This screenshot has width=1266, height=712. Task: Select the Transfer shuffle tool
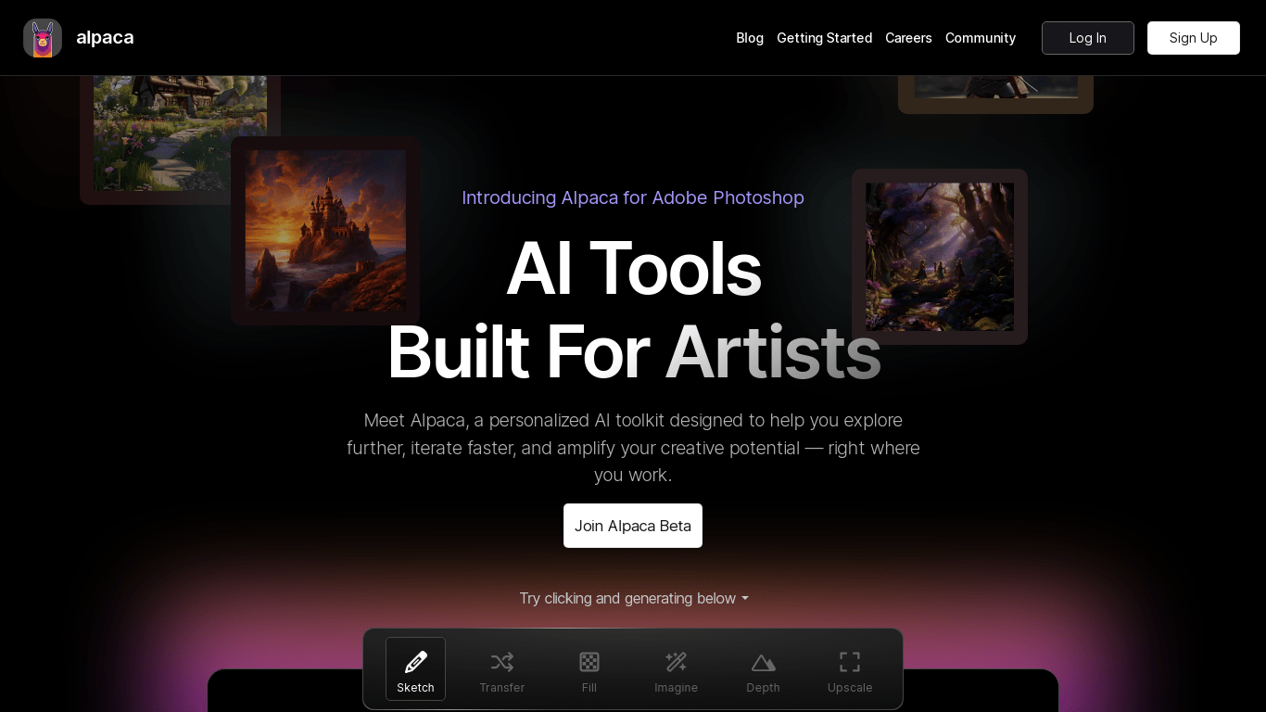pyautogui.click(x=501, y=668)
